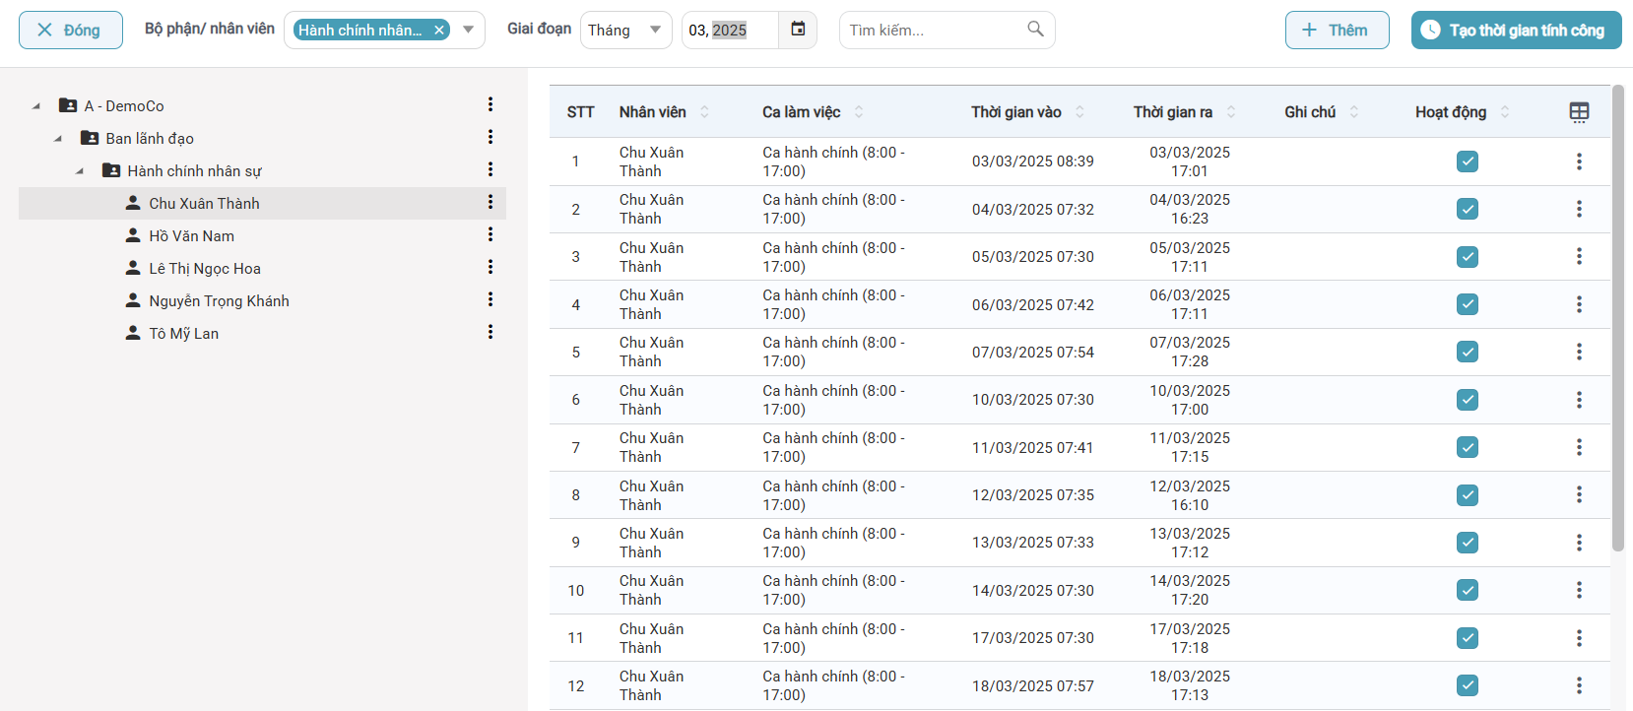
Task: Sort by Nhân viên column
Action: [x=704, y=112]
